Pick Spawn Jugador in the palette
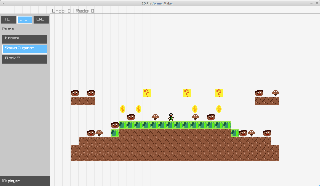The height and width of the screenshot is (186, 320). [25, 49]
